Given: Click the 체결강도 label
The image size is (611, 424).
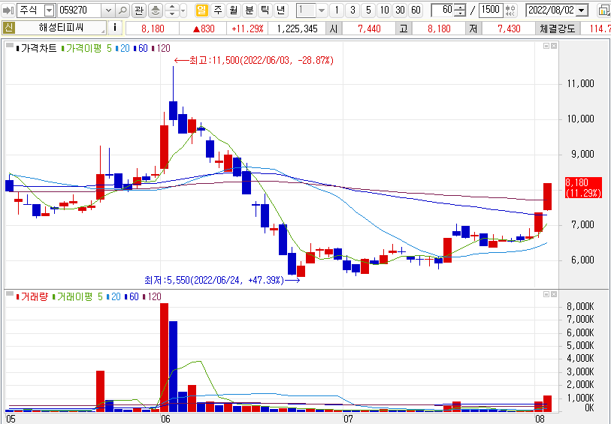Looking at the screenshot, I should point(557,29).
